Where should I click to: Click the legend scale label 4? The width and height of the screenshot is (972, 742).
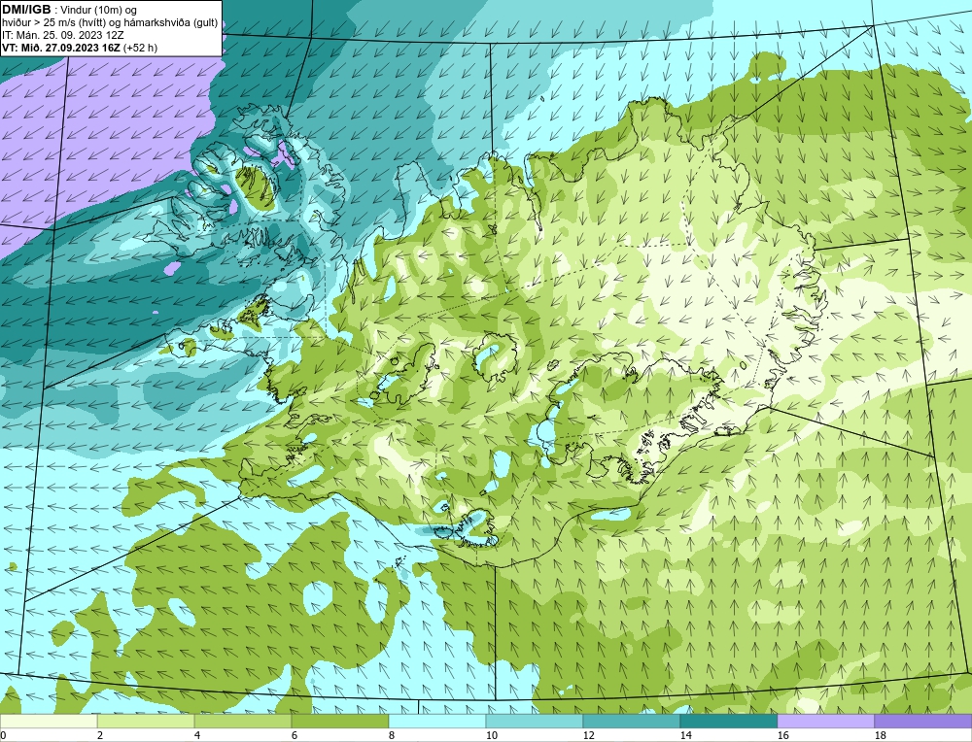(197, 735)
